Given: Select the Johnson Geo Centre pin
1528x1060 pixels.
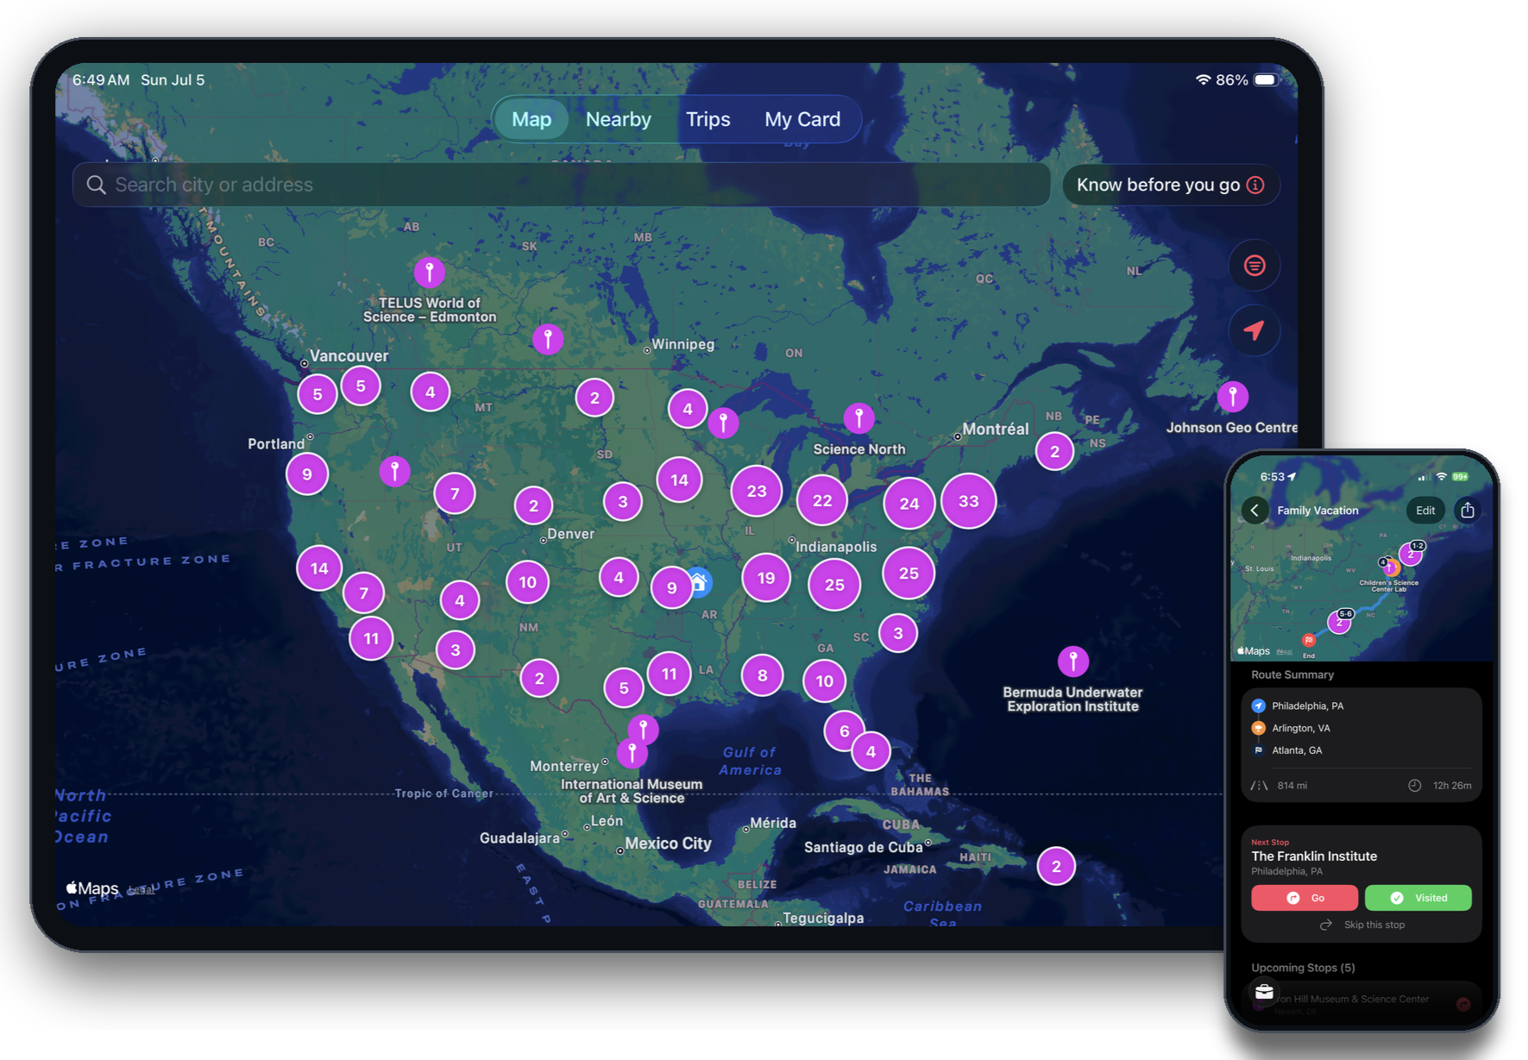Looking at the screenshot, I should tap(1233, 397).
